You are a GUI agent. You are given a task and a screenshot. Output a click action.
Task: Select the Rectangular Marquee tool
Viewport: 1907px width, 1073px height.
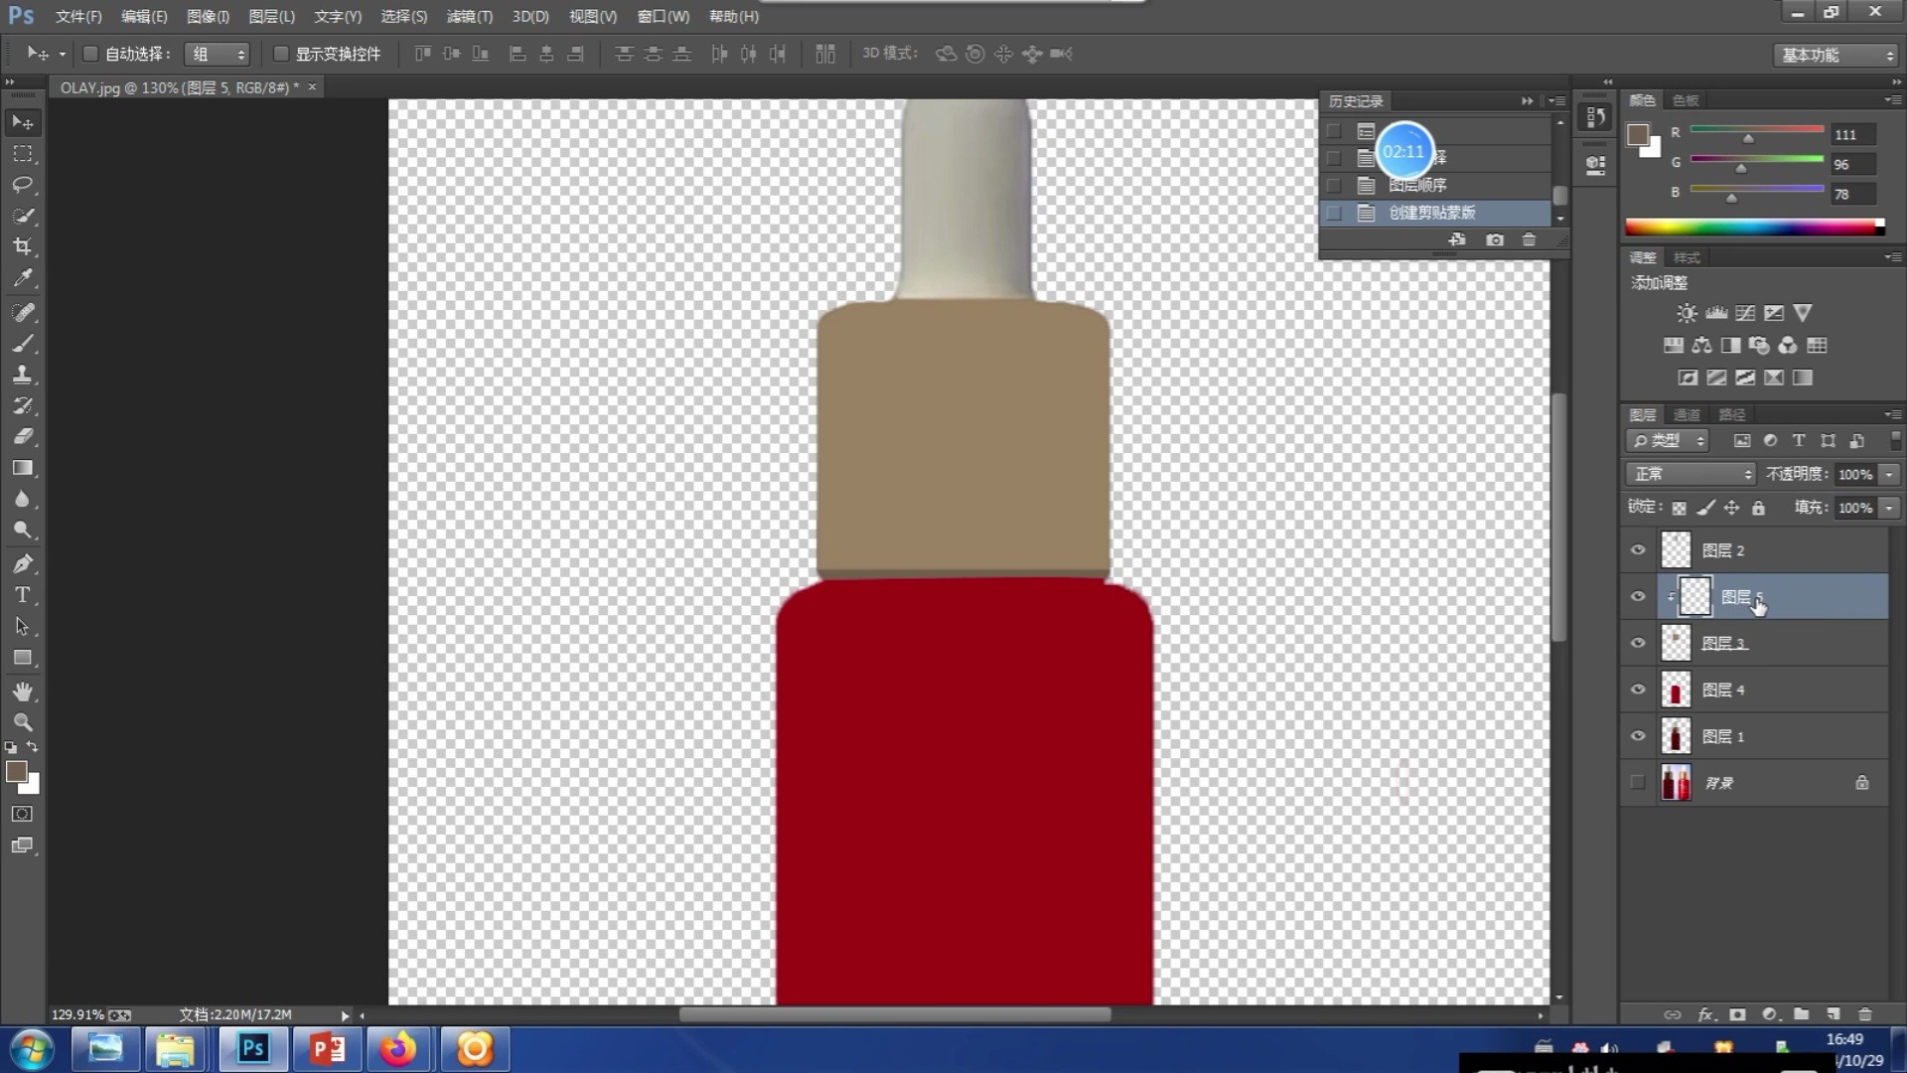pos(23,154)
